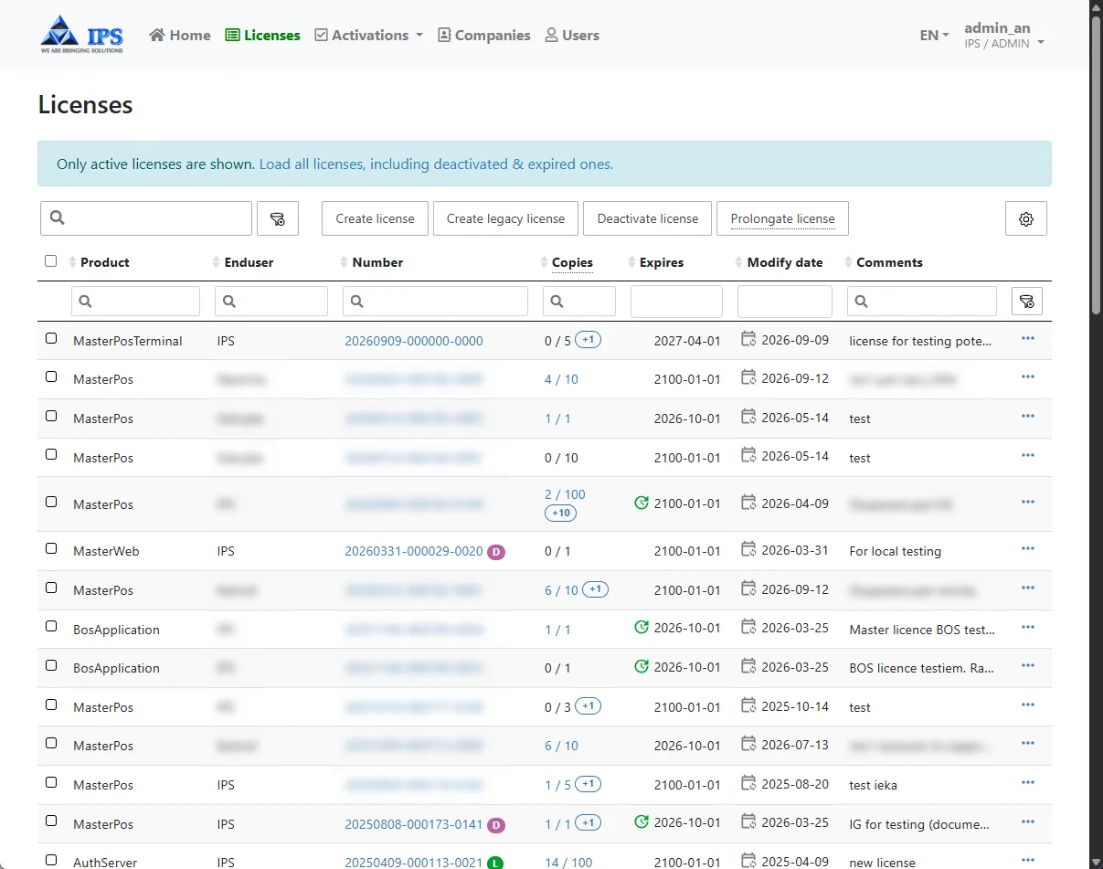The image size is (1103, 869).
Task: Click the filter icon next to main search
Action: coord(278,219)
